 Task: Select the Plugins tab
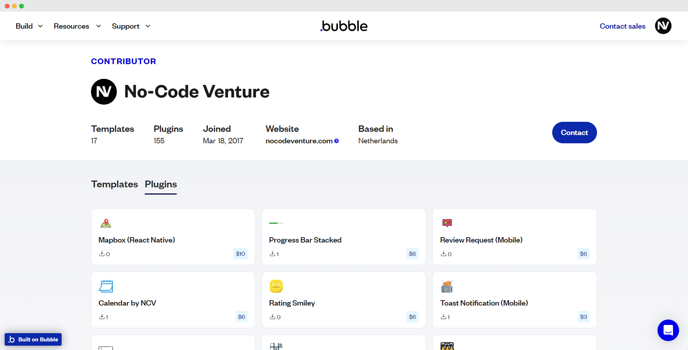[161, 184]
